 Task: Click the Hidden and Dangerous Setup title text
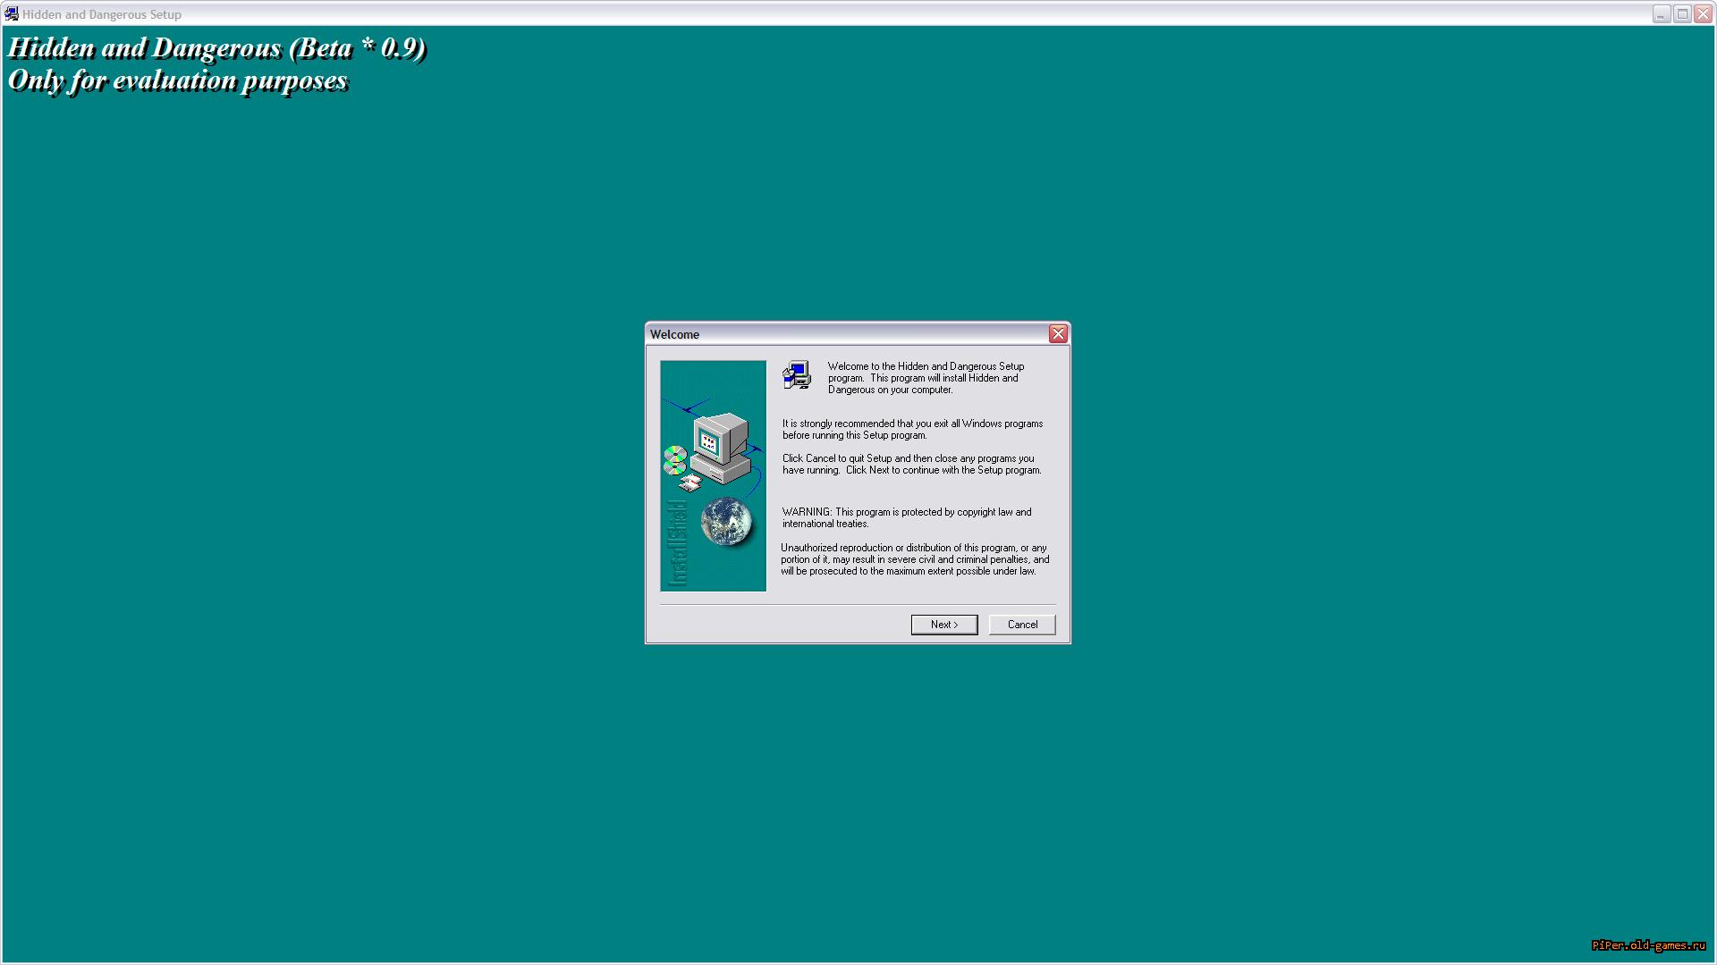(102, 14)
